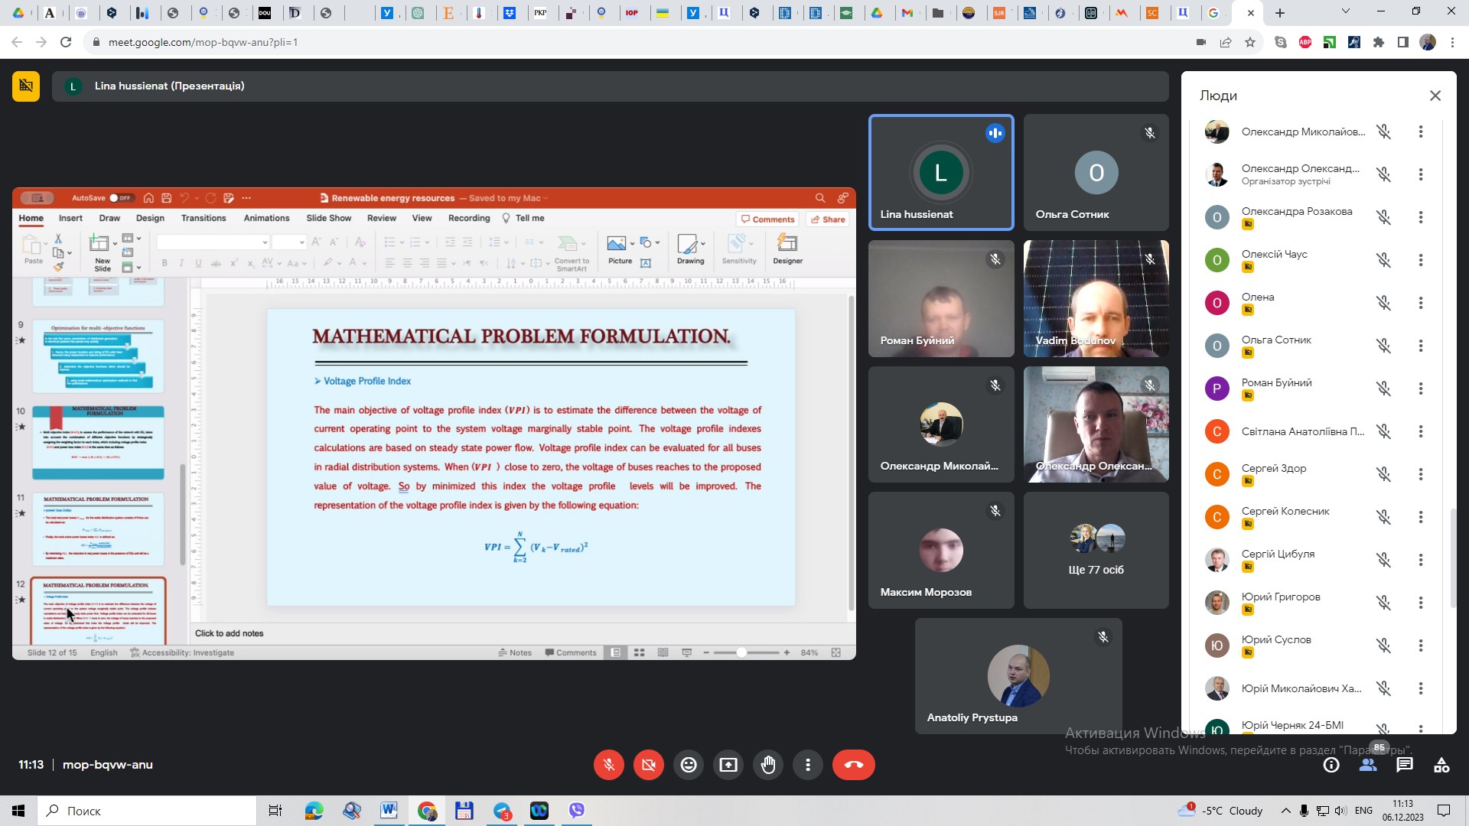
Task: Open chat with everyone icon
Action: 1405,765
